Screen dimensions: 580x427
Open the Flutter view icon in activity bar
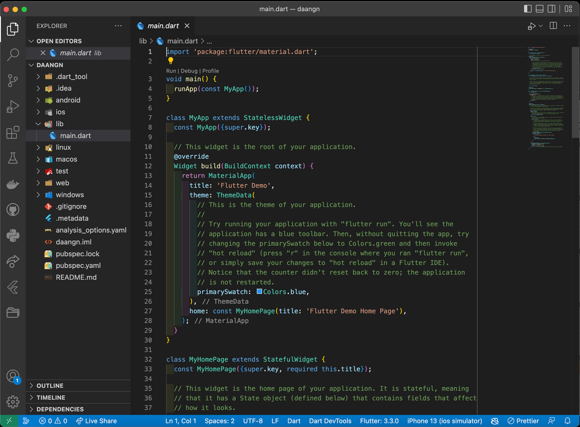coord(13,287)
